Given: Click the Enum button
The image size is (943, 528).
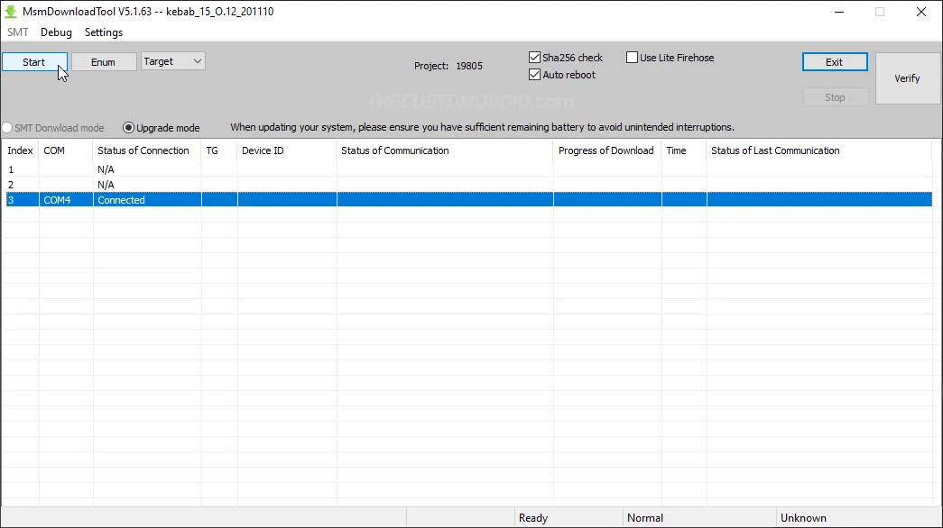Looking at the screenshot, I should point(103,61).
